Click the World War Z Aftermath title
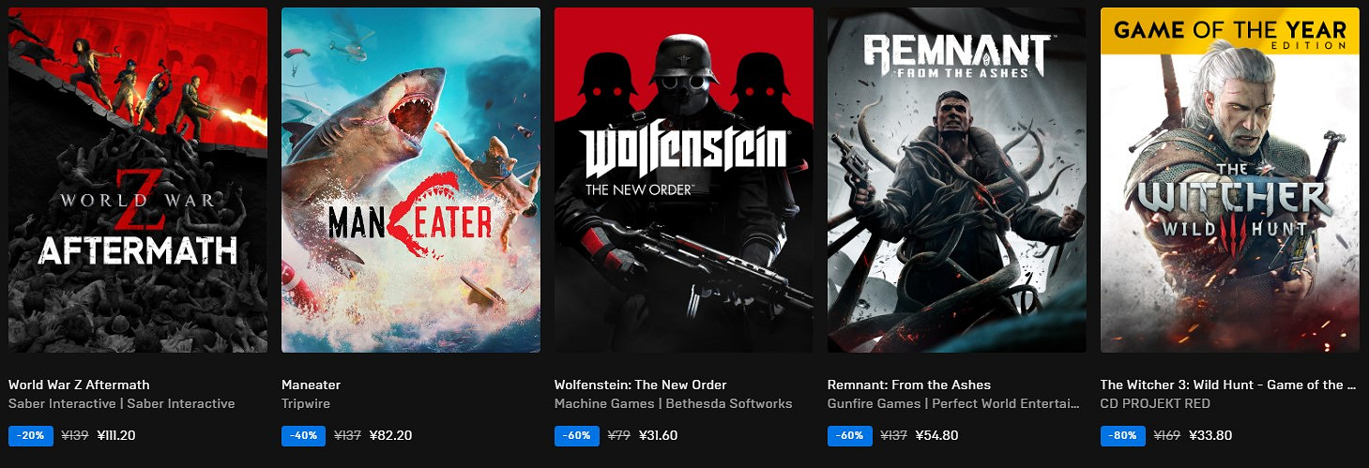Image resolution: width=1369 pixels, height=468 pixels. [x=79, y=385]
